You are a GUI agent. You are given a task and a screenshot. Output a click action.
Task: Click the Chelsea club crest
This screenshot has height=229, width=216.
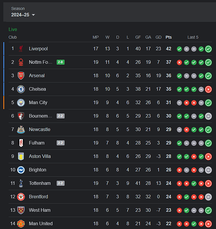tap(21, 89)
